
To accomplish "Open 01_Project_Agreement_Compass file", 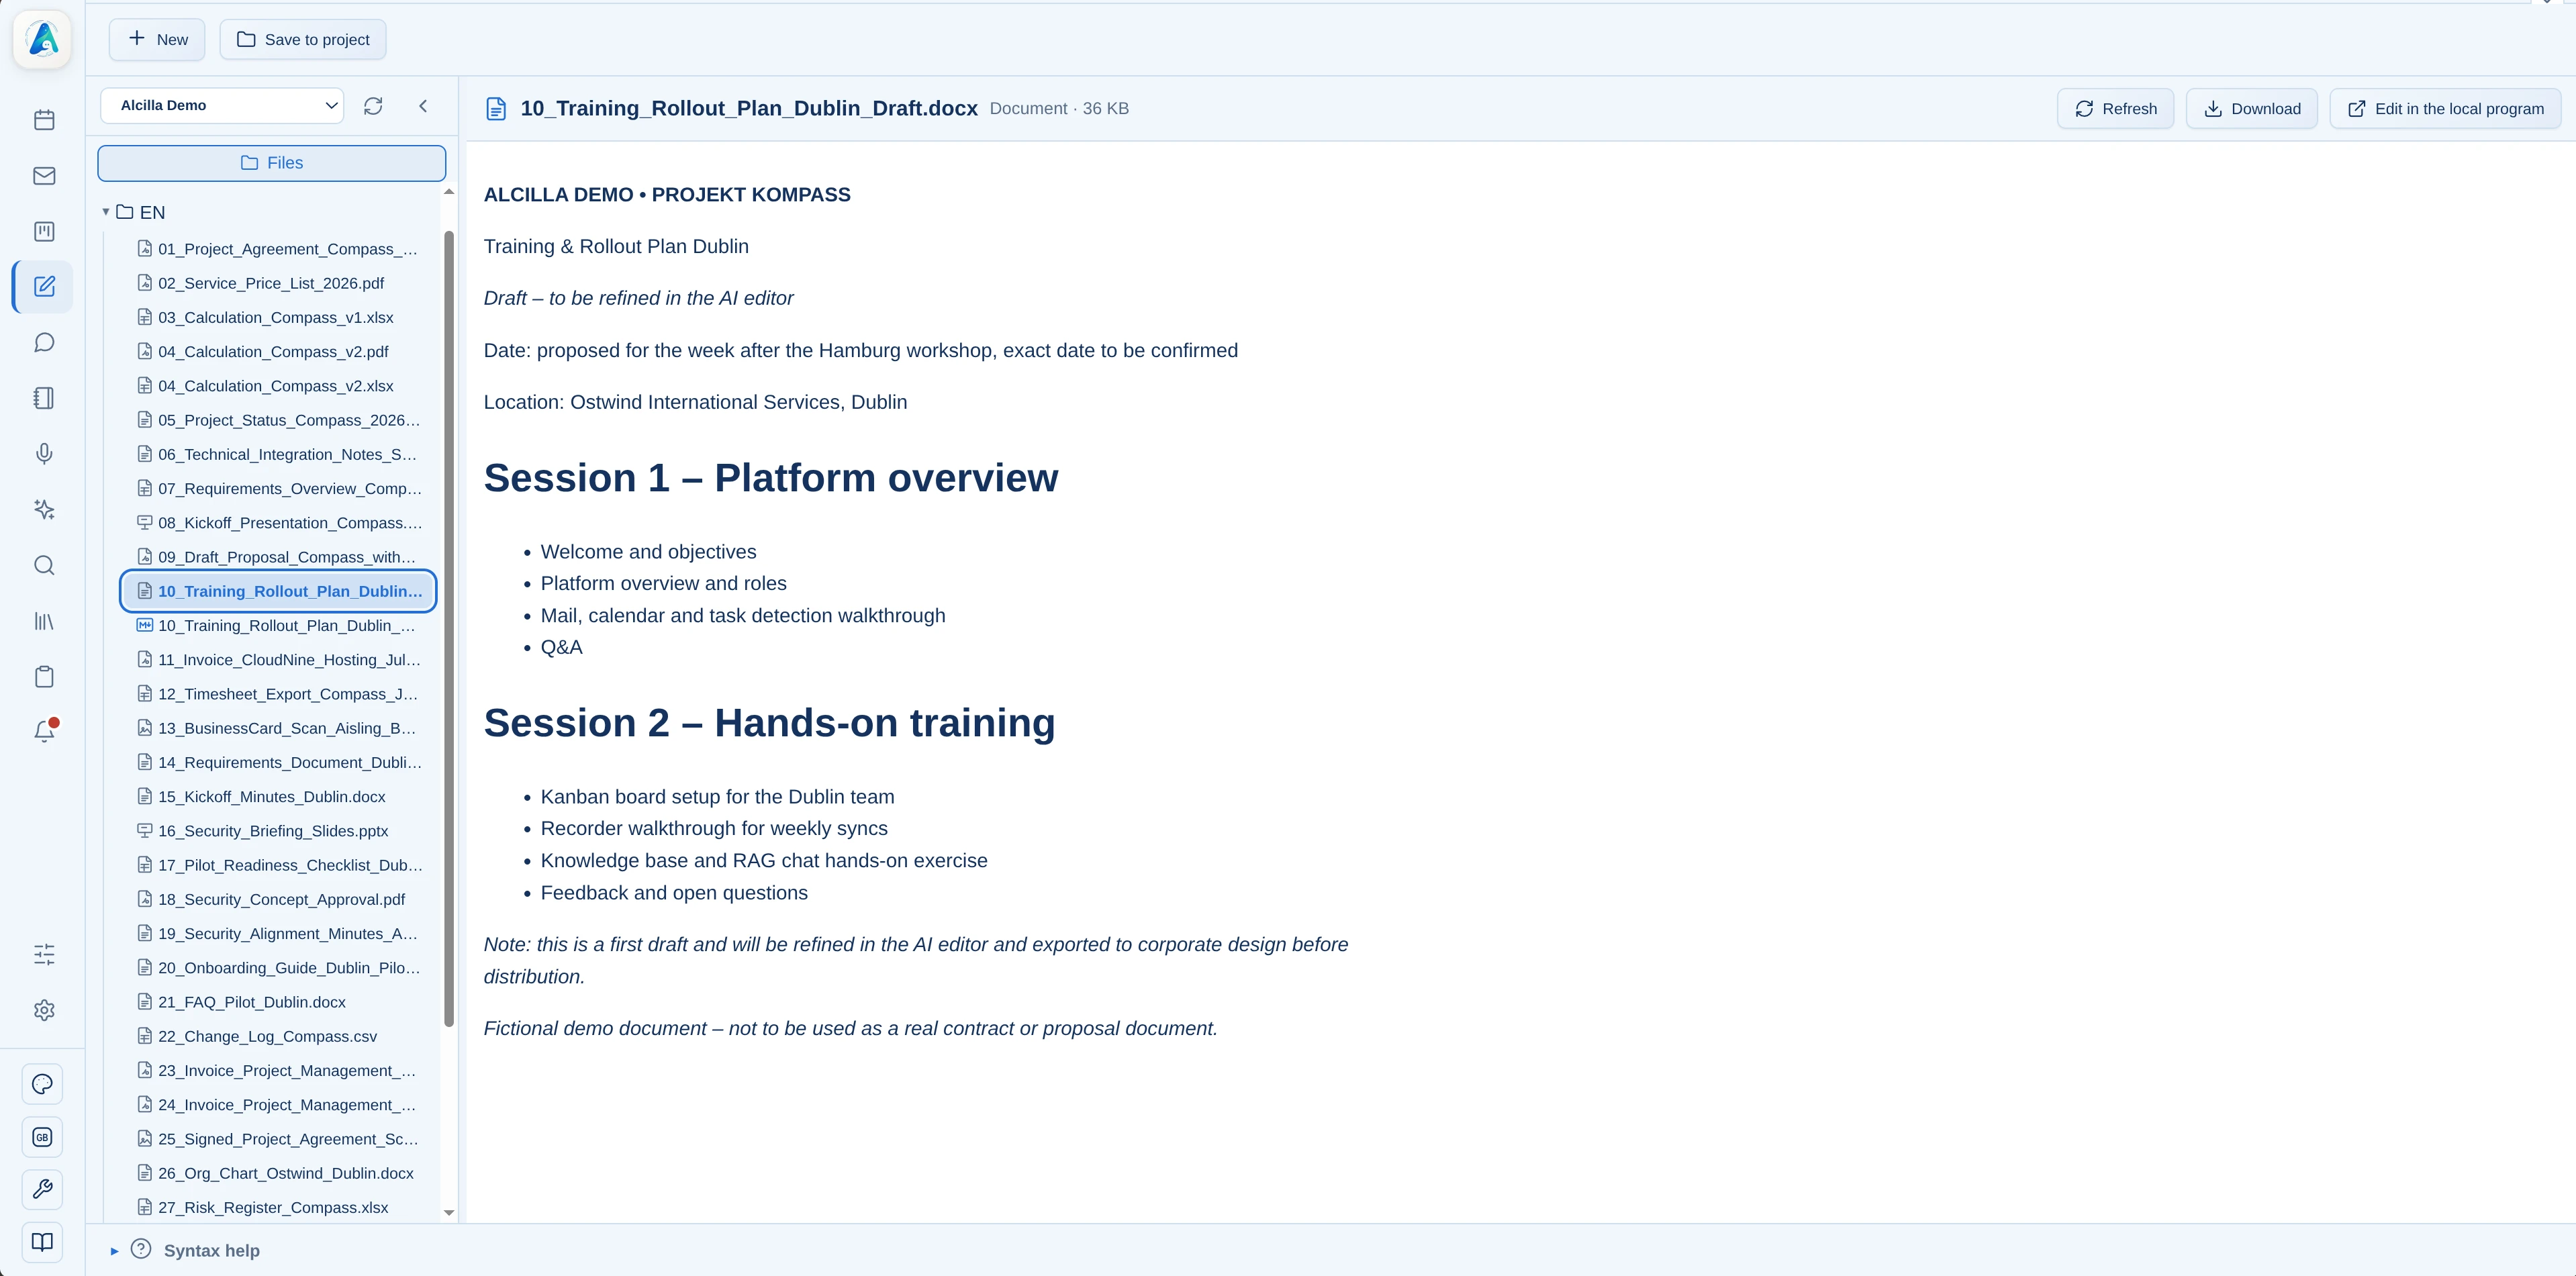I will tap(278, 249).
